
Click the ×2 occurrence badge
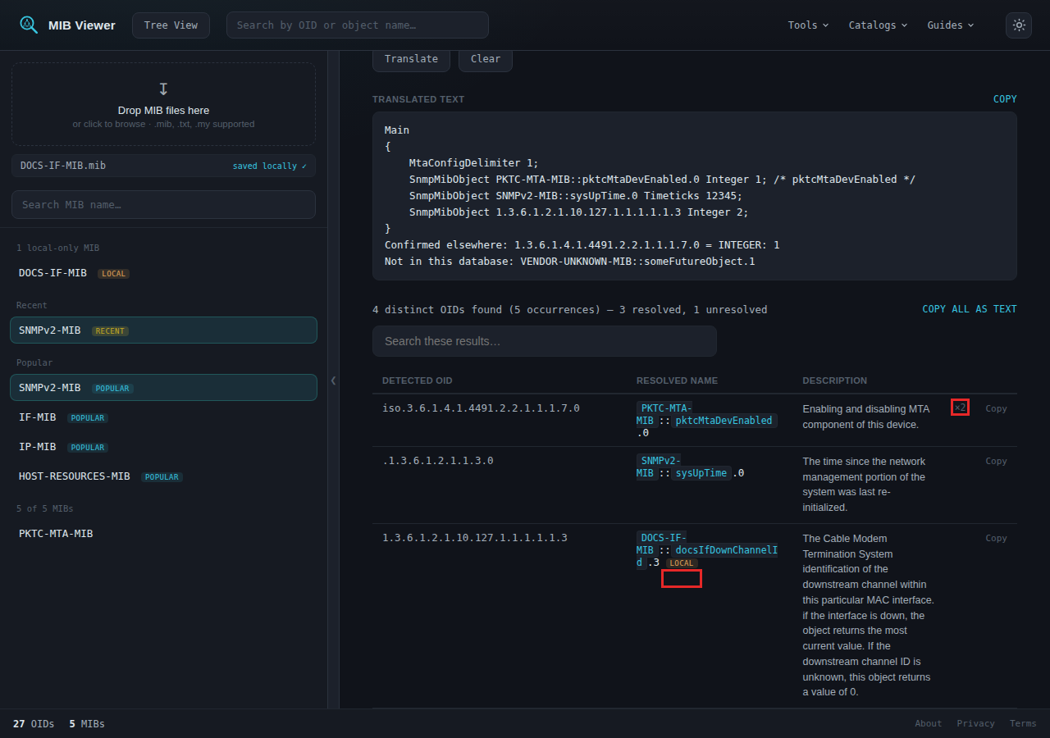(x=961, y=408)
